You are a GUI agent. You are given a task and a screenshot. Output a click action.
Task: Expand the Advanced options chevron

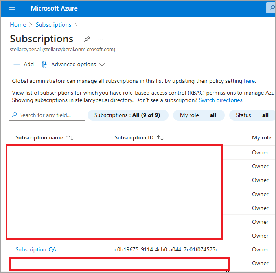point(102,65)
